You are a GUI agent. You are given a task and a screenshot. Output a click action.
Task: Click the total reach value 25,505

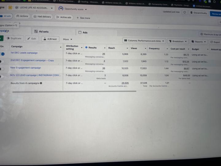125,83
